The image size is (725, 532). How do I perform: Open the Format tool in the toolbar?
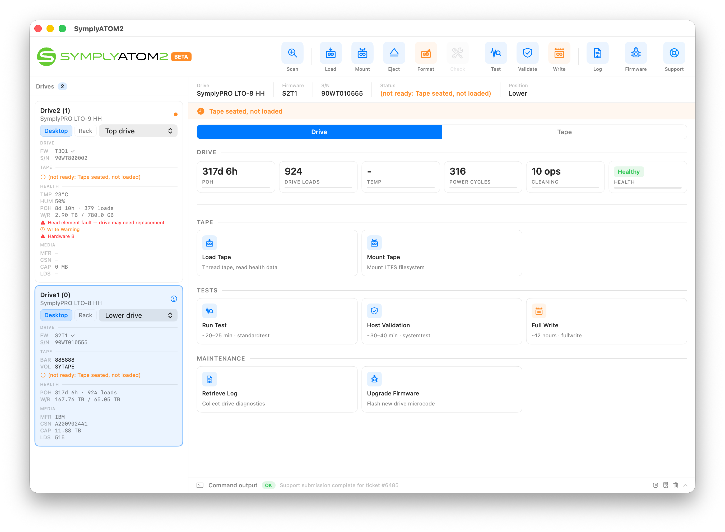(x=426, y=53)
